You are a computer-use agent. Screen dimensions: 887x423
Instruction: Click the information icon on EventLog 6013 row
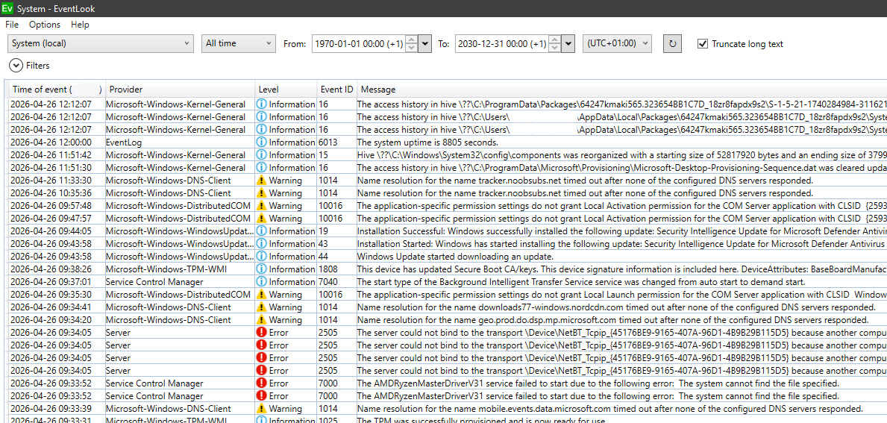261,142
